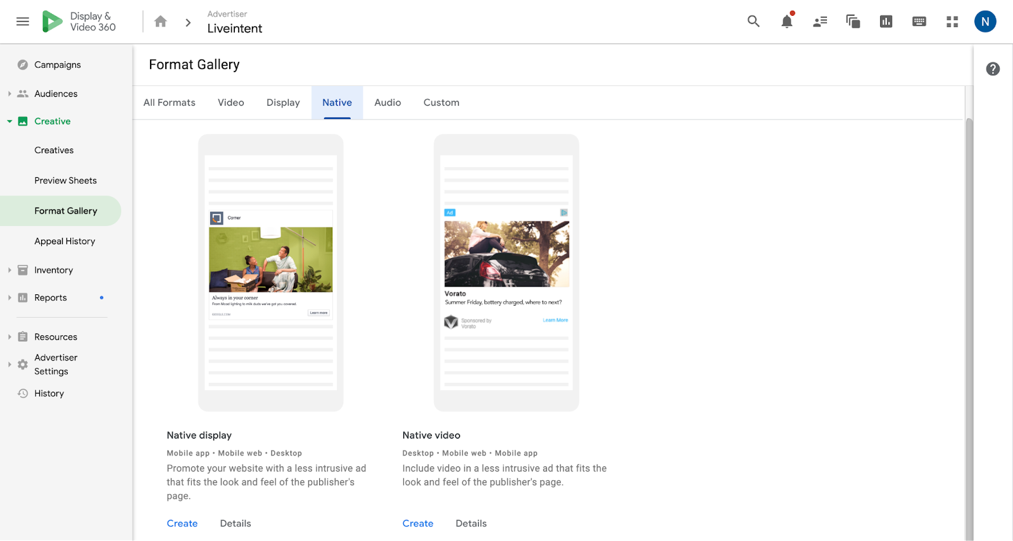Open the search magnifier icon
Screen dimensions: 1013x541
(x=753, y=22)
